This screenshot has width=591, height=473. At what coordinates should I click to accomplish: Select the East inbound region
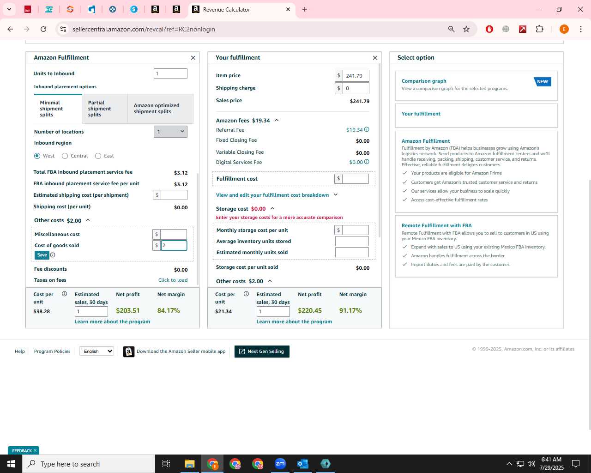pyautogui.click(x=98, y=156)
